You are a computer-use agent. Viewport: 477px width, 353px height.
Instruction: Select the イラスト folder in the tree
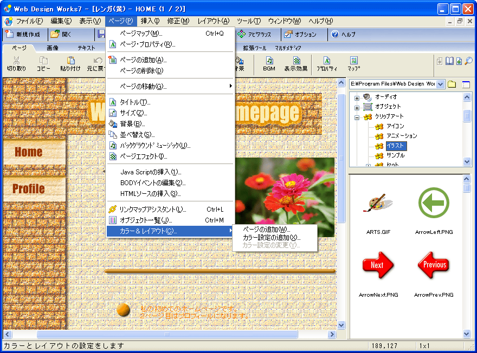pos(396,146)
